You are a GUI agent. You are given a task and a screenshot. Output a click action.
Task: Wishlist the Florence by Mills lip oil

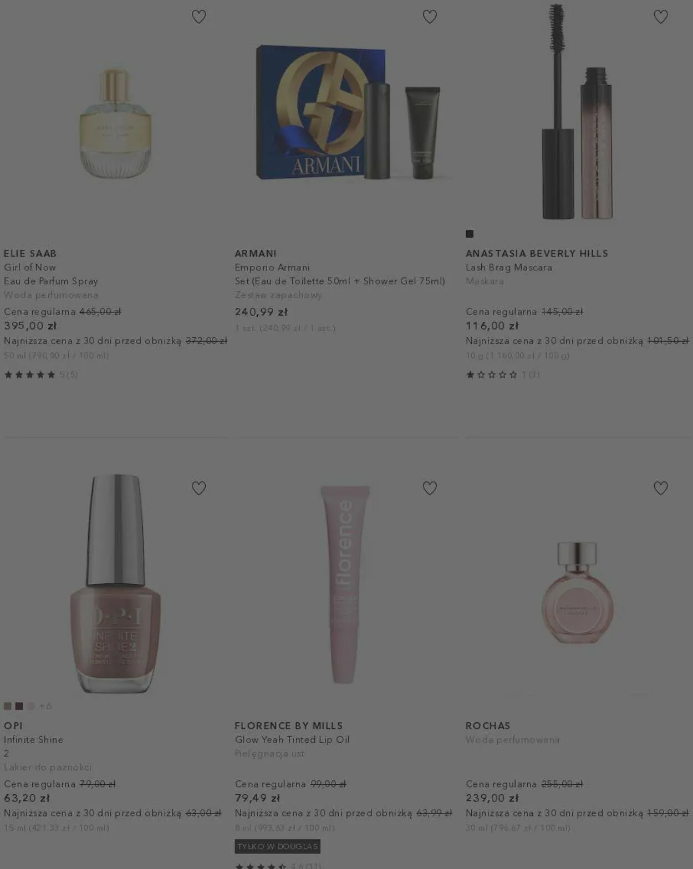[x=430, y=488]
